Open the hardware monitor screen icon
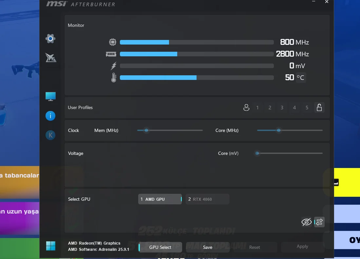Screen dimensions: 360x259 [50, 96]
